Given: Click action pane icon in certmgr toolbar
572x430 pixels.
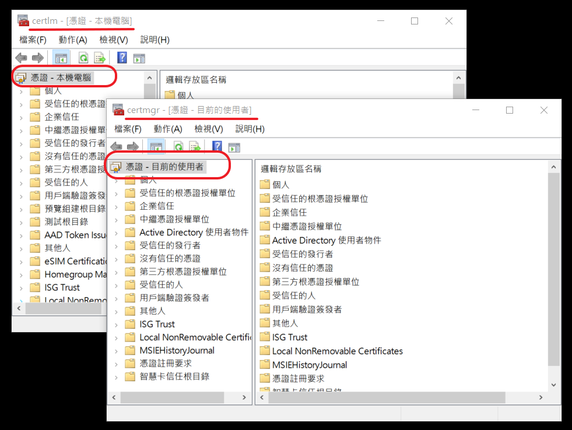Looking at the screenshot, I should [234, 147].
